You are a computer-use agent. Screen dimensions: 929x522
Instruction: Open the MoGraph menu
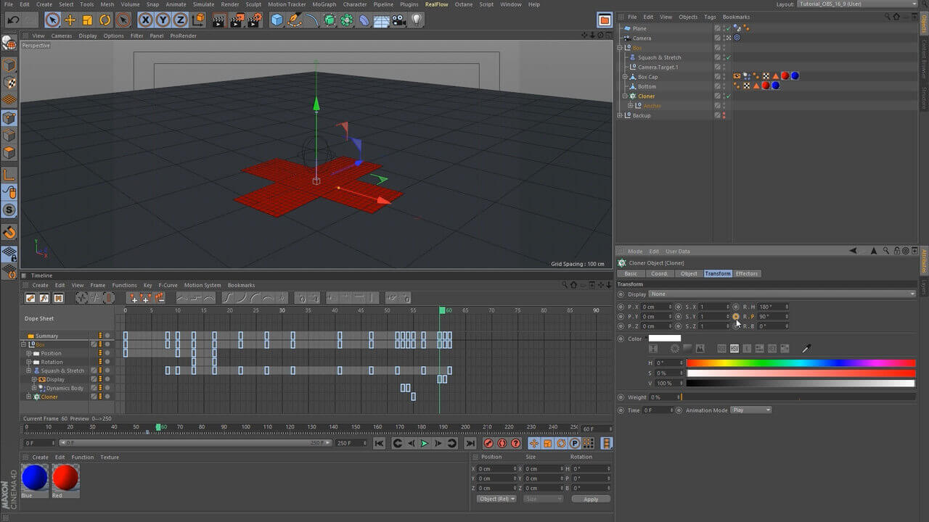[324, 4]
